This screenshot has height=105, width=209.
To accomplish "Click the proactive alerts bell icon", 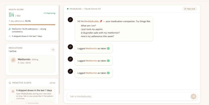I will [10, 83].
